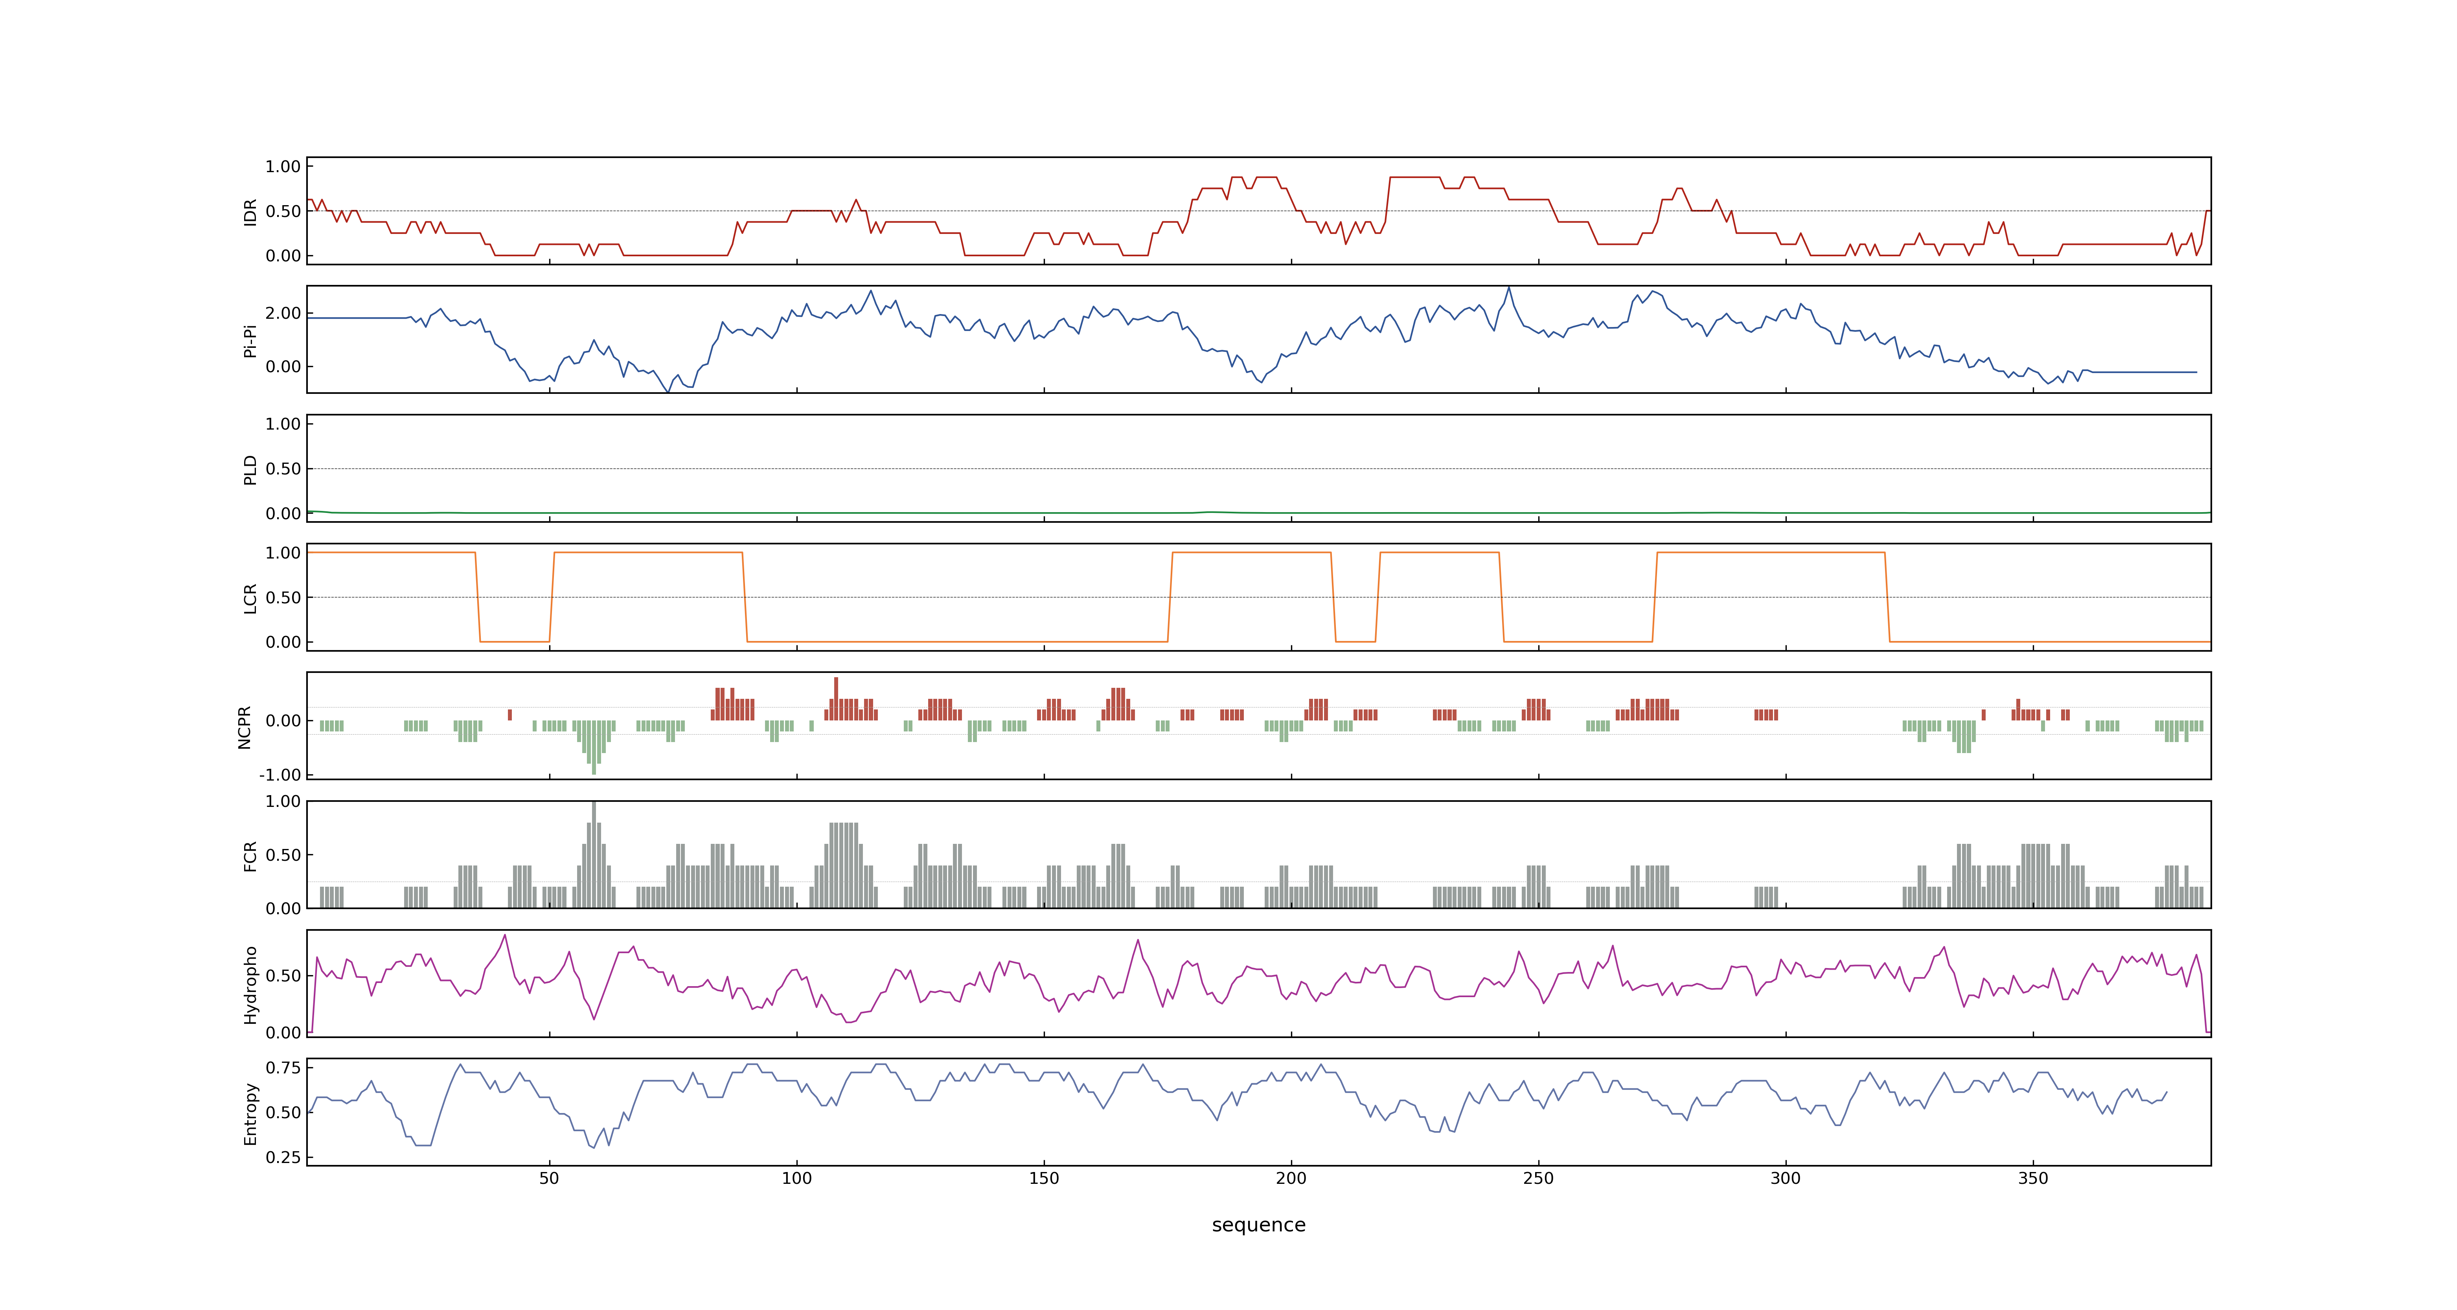Image resolution: width=2457 pixels, height=1310 pixels.
Task: Click the 2.00 tick on Pi-Pi axis
Action: click(x=283, y=314)
